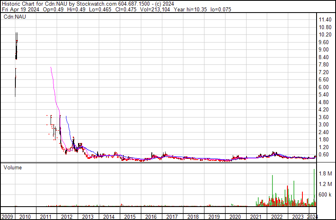Click the 2024 year label

[312, 217]
